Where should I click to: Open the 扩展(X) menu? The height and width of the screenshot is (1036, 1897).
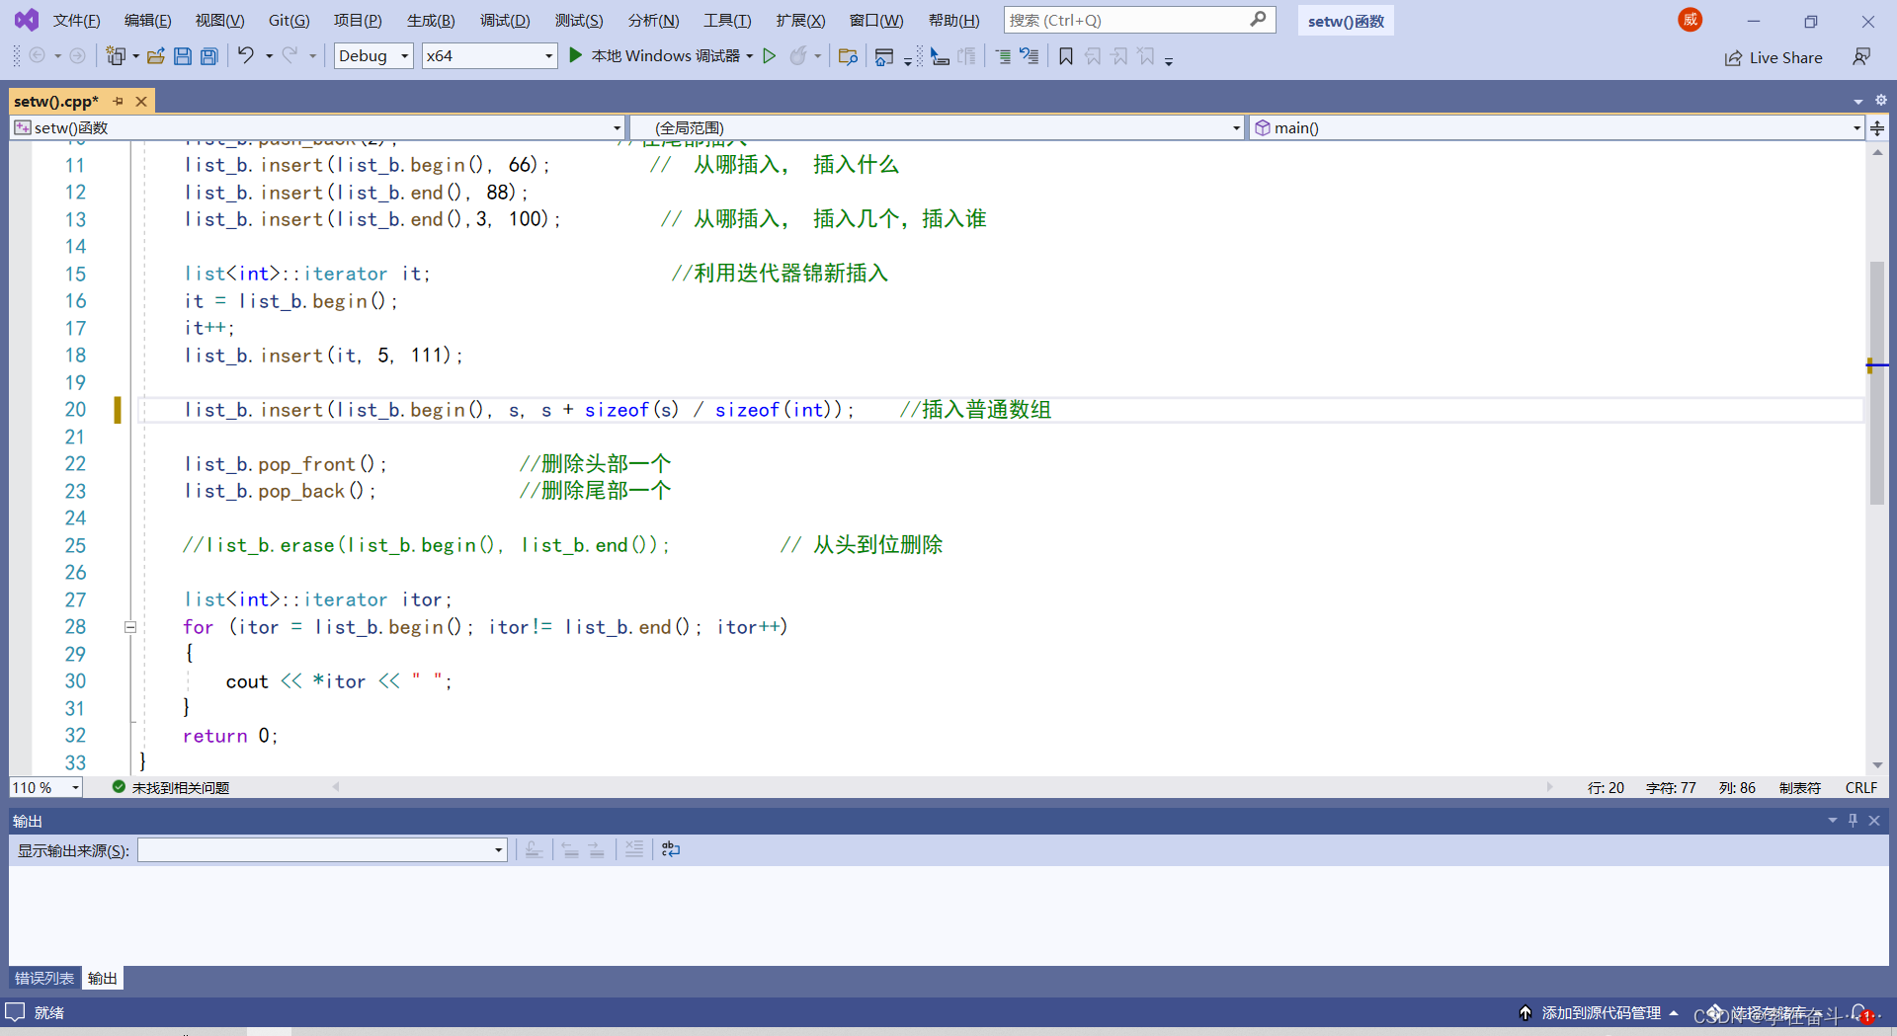tap(800, 20)
